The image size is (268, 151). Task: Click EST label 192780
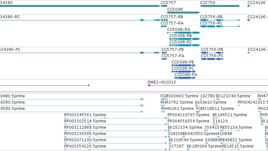tap(208, 96)
